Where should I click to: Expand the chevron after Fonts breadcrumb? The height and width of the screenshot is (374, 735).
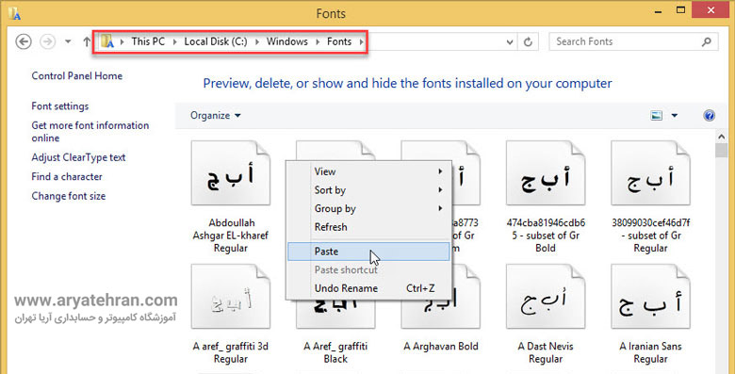click(x=361, y=41)
